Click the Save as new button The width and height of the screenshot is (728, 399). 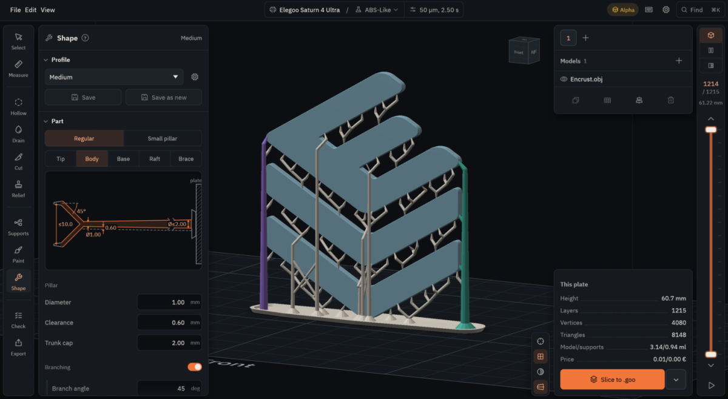click(x=164, y=97)
